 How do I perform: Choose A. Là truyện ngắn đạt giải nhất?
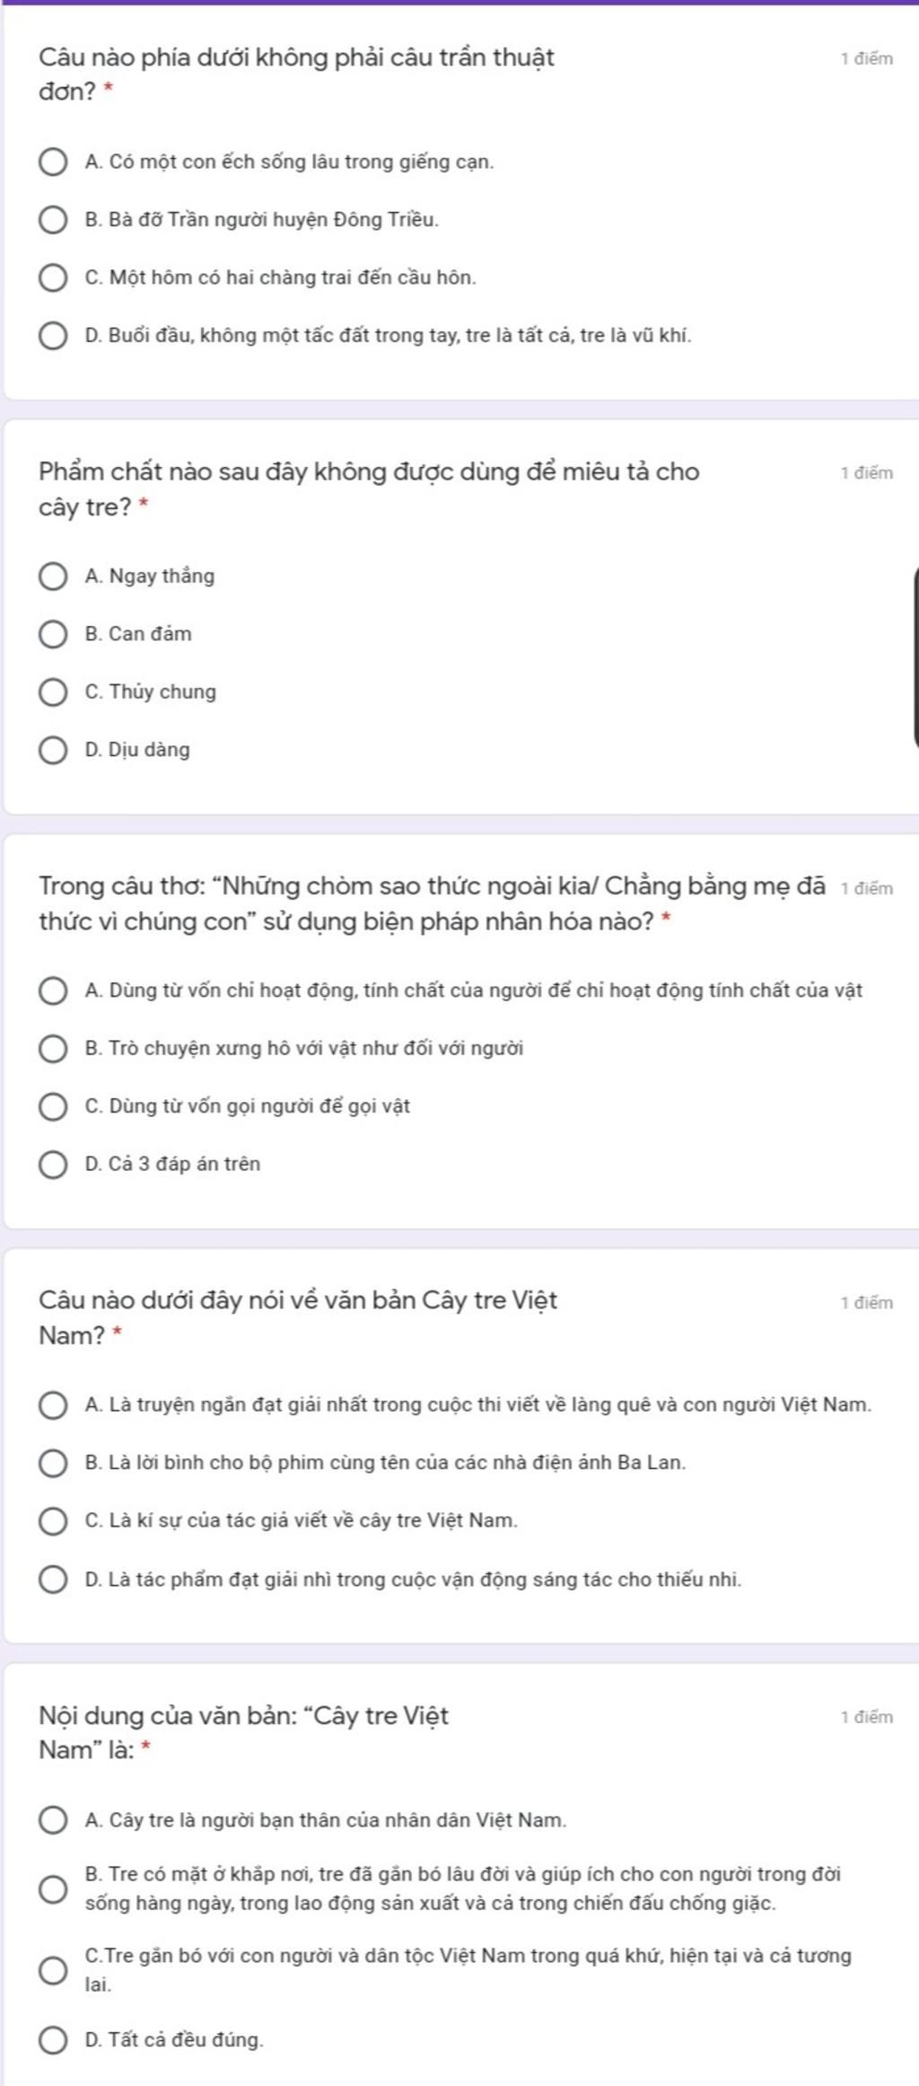pos(53,1405)
